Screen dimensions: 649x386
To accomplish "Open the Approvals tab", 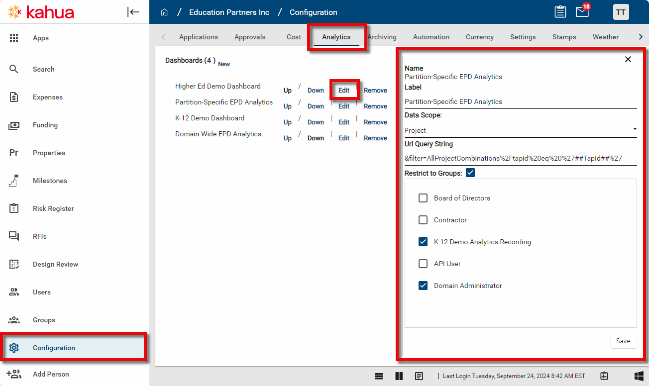I will pos(250,37).
